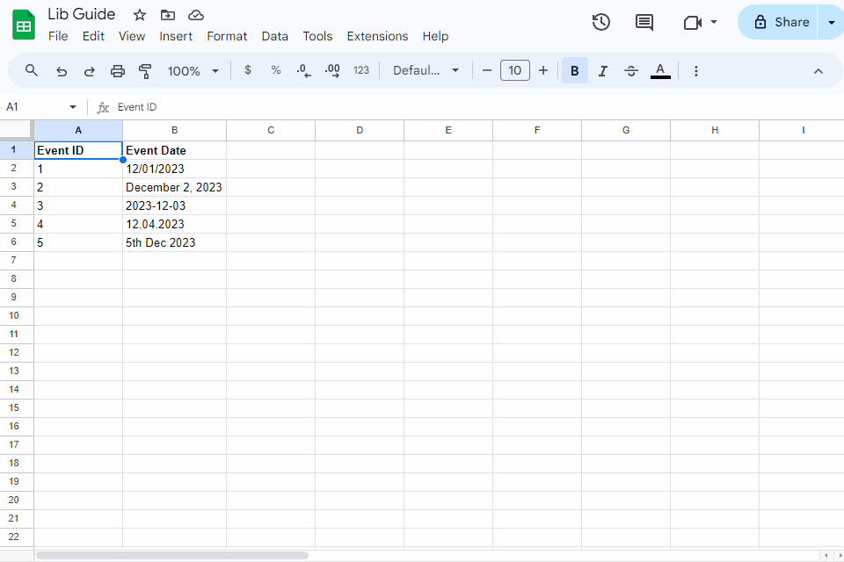Screen dimensions: 844x562
Task: Click the move to folder icon
Action: [x=168, y=15]
